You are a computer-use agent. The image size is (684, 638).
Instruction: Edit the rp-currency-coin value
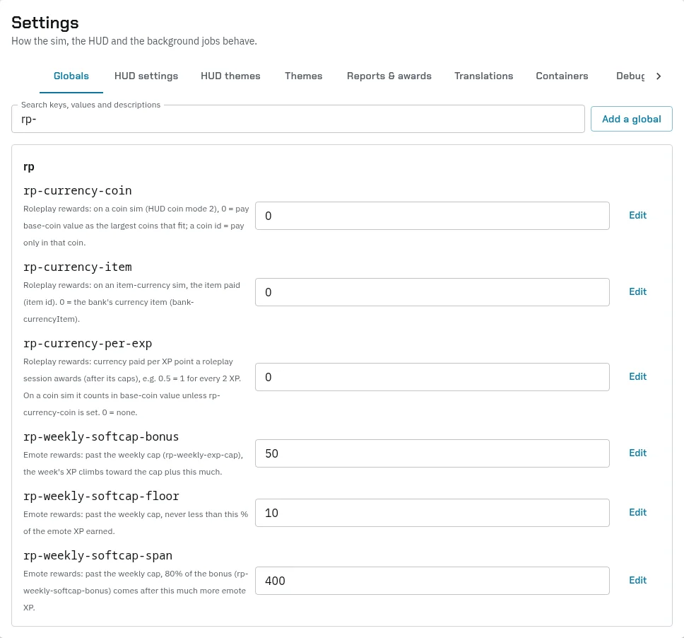point(637,215)
